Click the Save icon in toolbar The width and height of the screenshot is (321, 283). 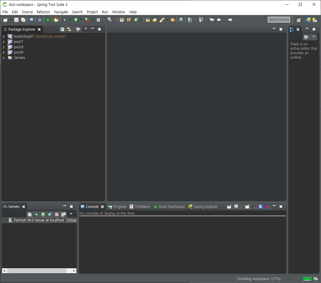coord(16,20)
